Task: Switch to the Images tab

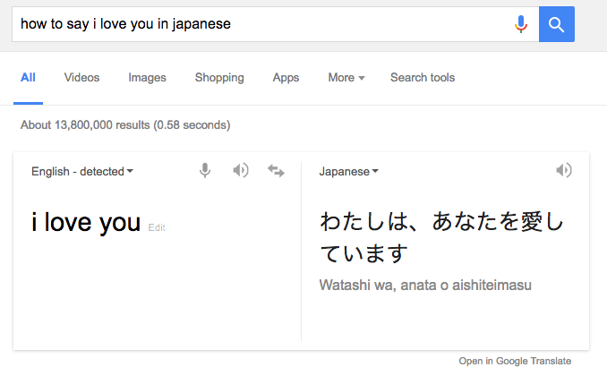Action: coord(147,78)
